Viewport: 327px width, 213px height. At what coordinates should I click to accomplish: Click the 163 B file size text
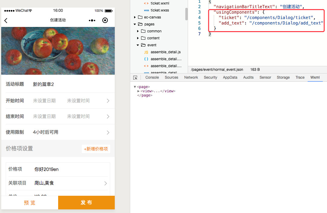click(255, 70)
